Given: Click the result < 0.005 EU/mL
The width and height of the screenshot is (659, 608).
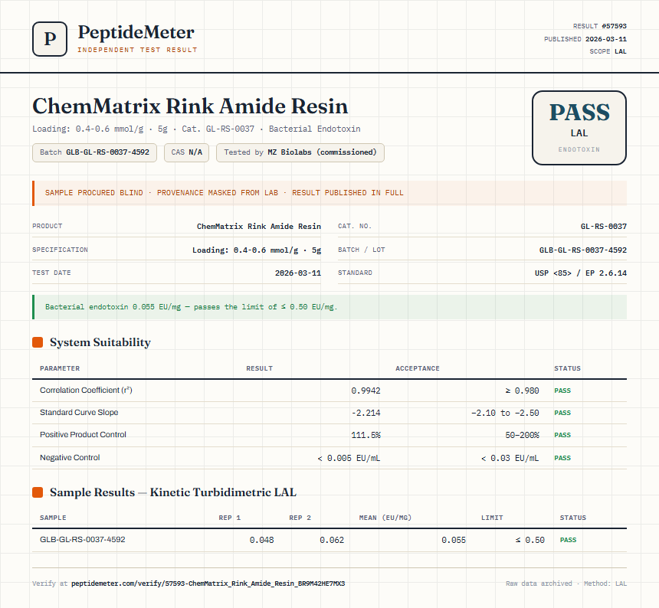Looking at the screenshot, I should point(349,458).
